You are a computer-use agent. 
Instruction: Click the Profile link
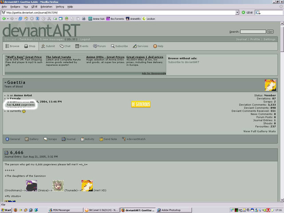tap(255, 39)
